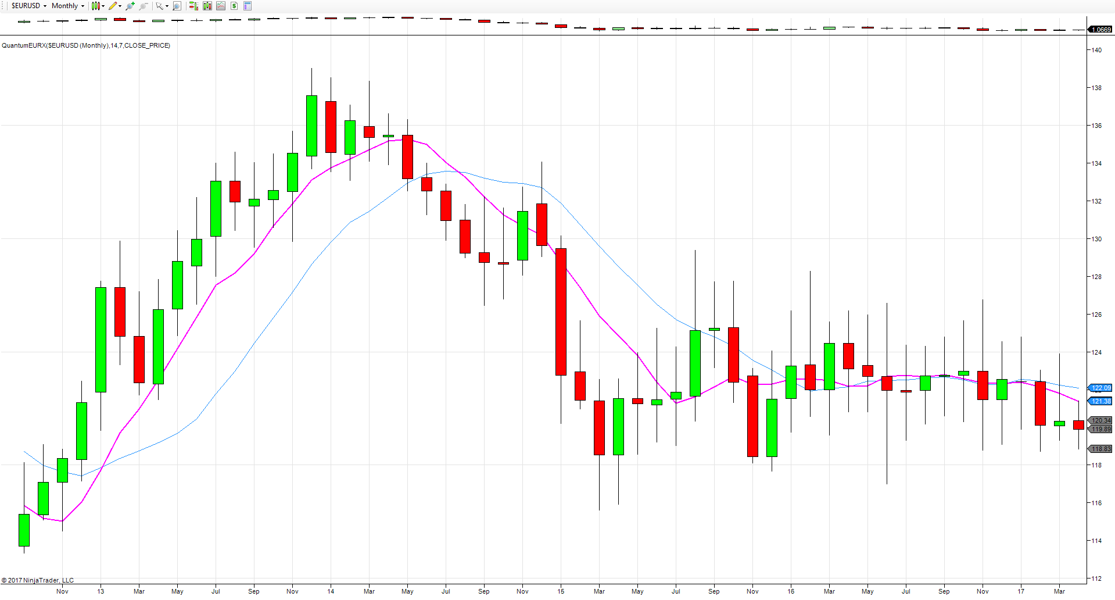
Task: Expand the cursor type dropdown arrow
Action: (167, 6)
